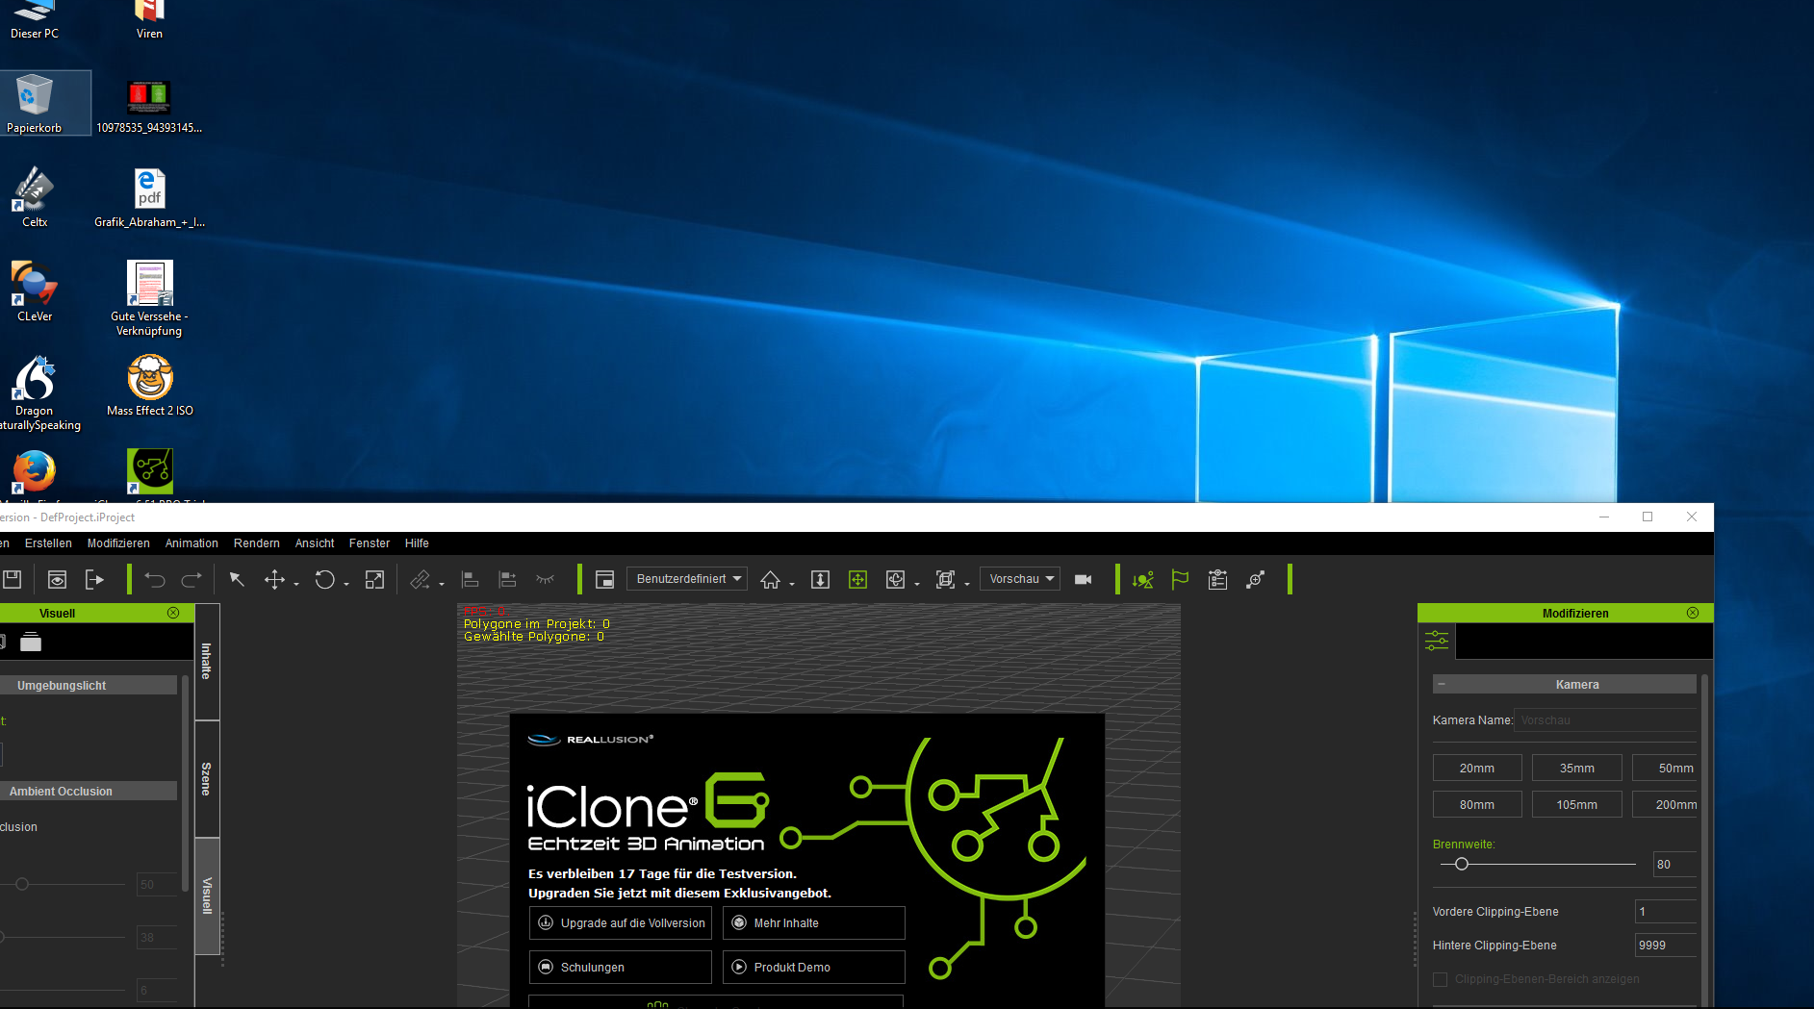Expand the Rotate tool options arrow
The image size is (1814, 1009).
coord(346,584)
